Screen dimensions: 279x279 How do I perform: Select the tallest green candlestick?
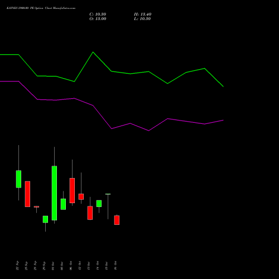tap(54, 193)
